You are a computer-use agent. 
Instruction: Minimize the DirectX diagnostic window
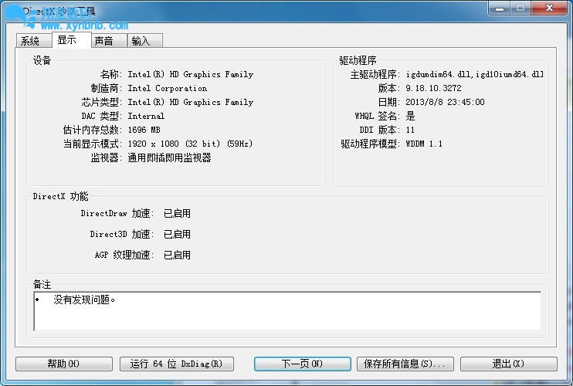tap(500, 8)
